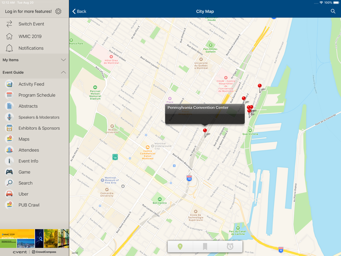The image size is (341, 256).
Task: Tap the cvent logo in the footer
Action: pyautogui.click(x=20, y=252)
